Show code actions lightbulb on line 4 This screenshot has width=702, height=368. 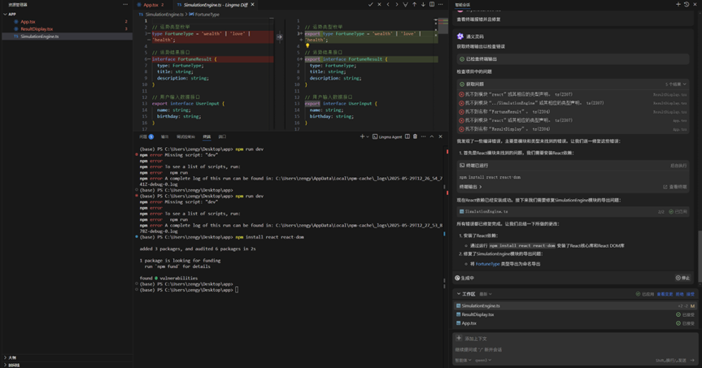click(307, 45)
